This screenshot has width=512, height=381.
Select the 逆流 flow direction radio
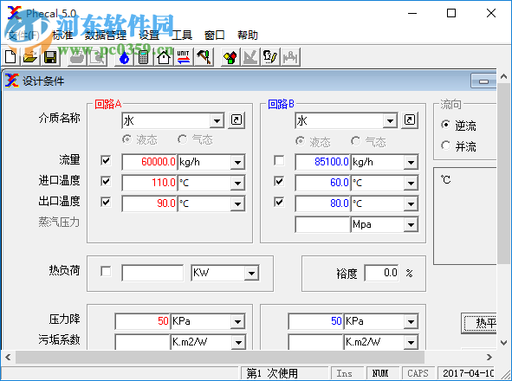[x=445, y=125]
